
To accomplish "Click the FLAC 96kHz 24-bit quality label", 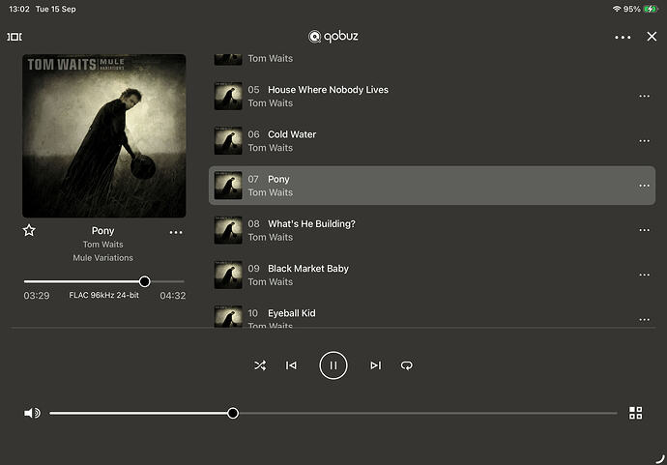I will (103, 295).
